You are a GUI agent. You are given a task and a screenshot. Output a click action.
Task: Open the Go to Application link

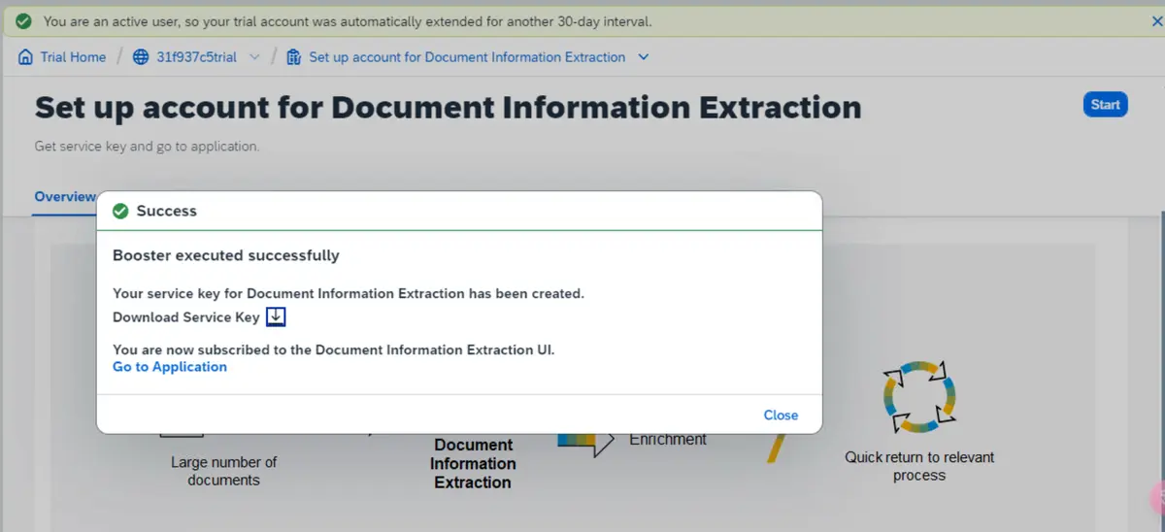170,367
